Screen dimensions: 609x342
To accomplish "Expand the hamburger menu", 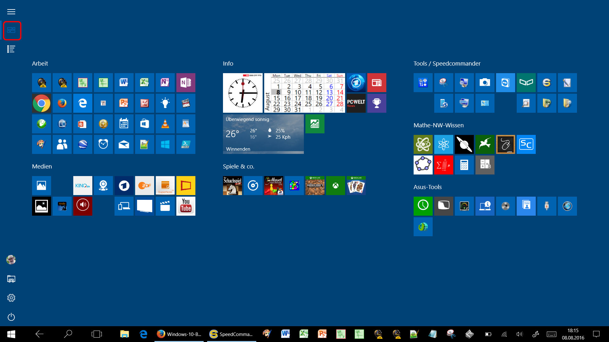I will pyautogui.click(x=11, y=12).
